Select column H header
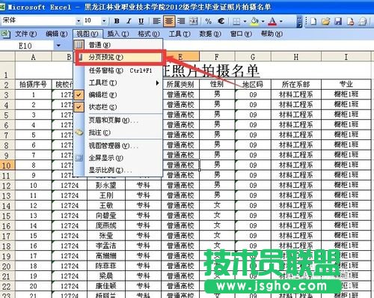374x298 pixels. coord(296,57)
